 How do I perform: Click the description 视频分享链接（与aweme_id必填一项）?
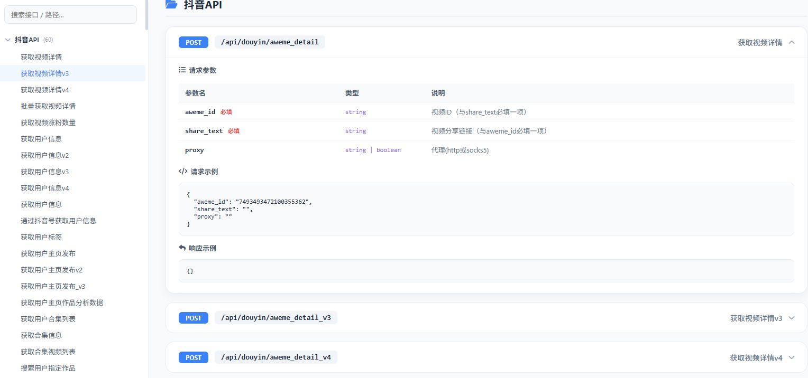[491, 131]
